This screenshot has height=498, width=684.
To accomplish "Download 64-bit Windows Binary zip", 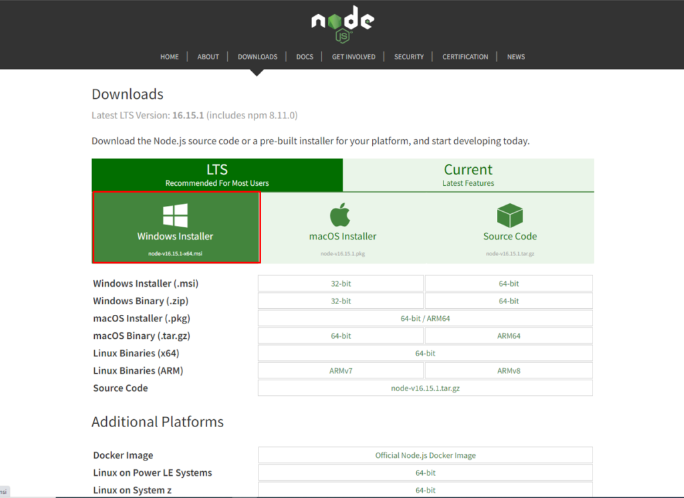I will tap(509, 300).
